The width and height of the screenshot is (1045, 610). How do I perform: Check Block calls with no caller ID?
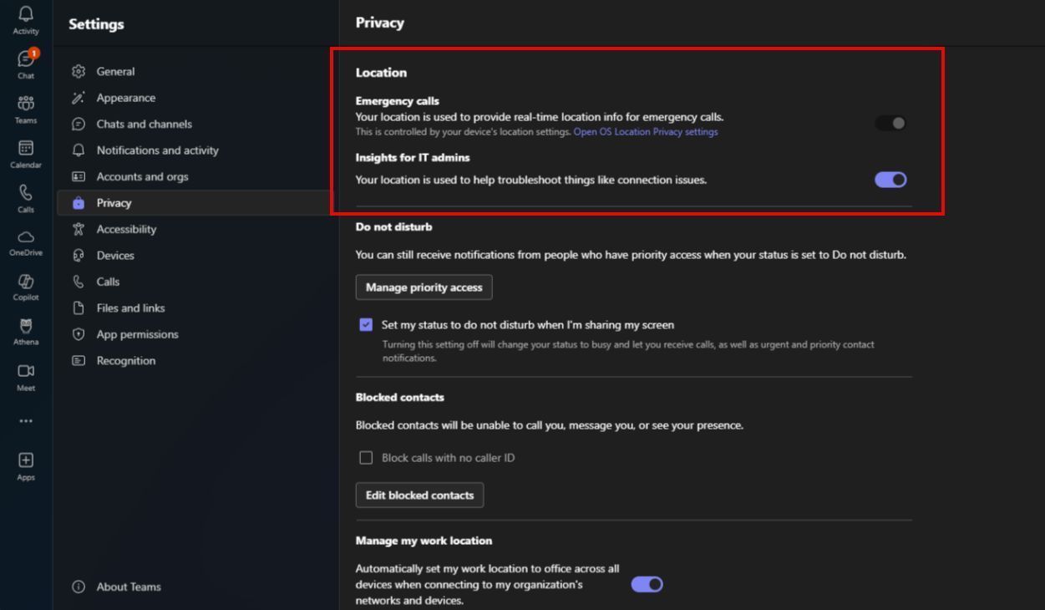[x=366, y=458]
